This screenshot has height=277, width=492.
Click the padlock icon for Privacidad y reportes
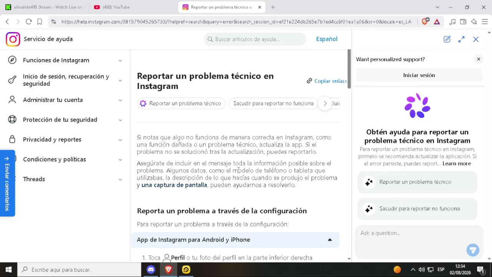[x=12, y=139]
